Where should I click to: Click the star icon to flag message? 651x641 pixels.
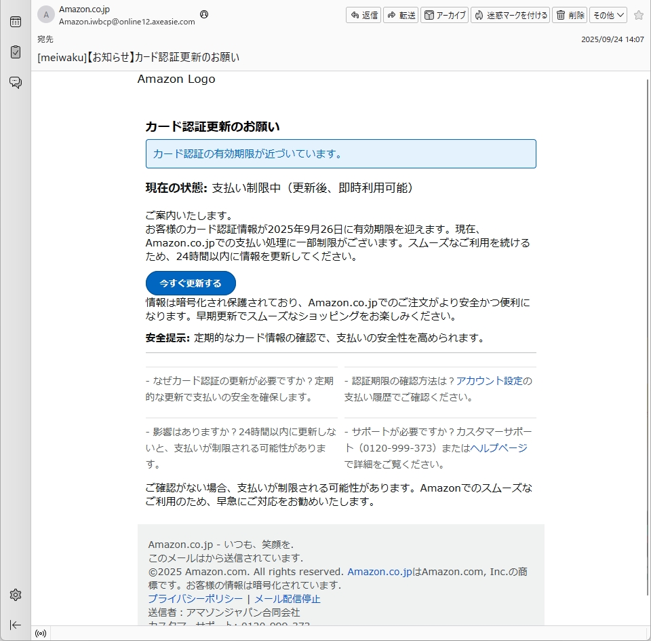click(x=638, y=15)
